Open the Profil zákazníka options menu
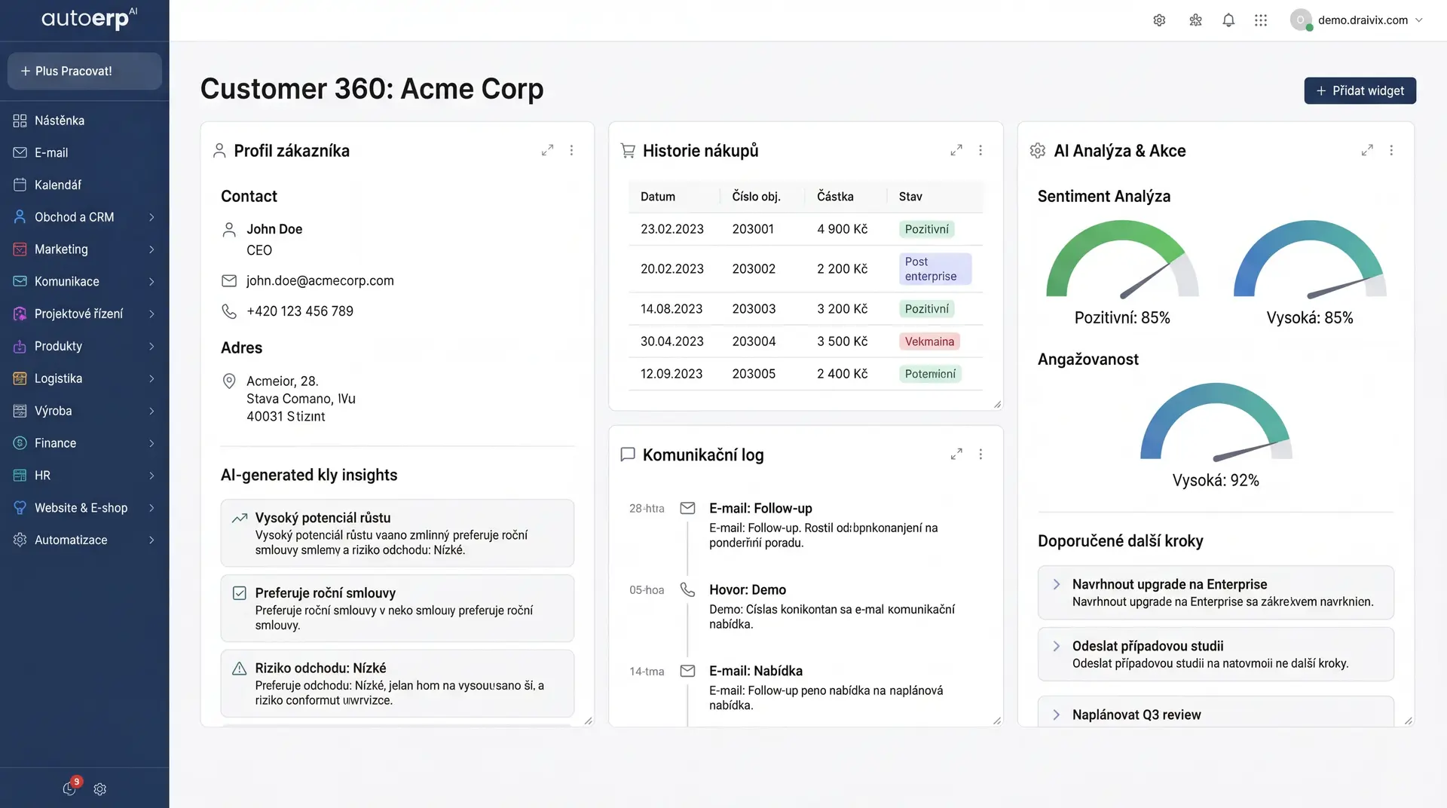This screenshot has height=808, width=1447. click(x=572, y=151)
